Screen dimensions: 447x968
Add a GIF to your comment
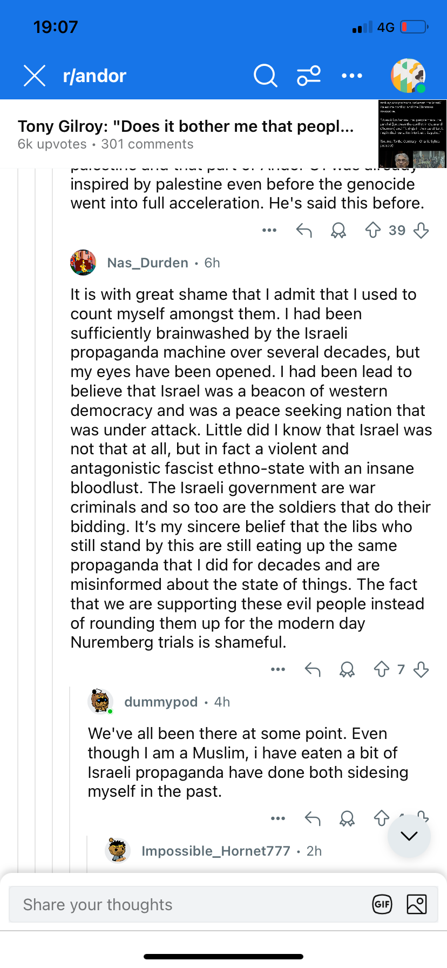click(x=382, y=904)
